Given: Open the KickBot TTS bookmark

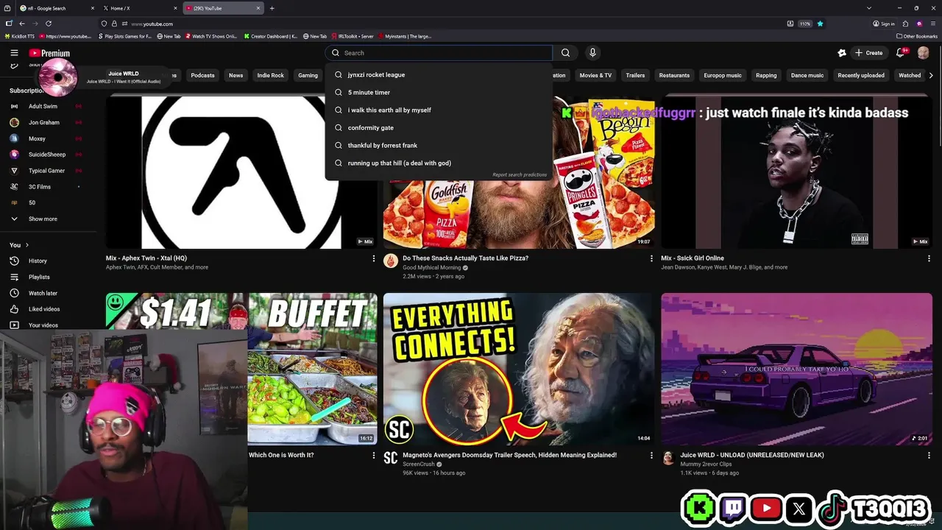Looking at the screenshot, I should click(21, 36).
